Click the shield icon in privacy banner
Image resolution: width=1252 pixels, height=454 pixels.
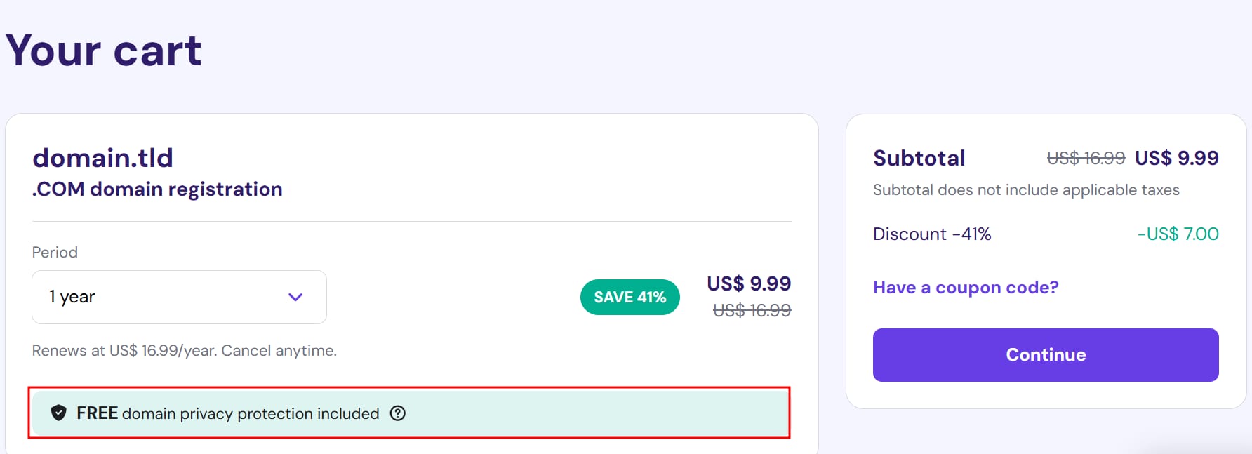59,413
